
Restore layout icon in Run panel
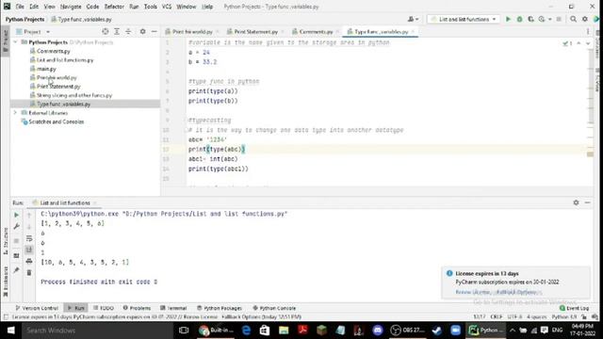pos(16,255)
